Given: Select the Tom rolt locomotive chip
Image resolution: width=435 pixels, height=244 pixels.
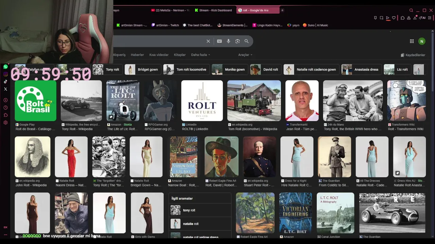Looking at the screenshot, I should click(187, 69).
